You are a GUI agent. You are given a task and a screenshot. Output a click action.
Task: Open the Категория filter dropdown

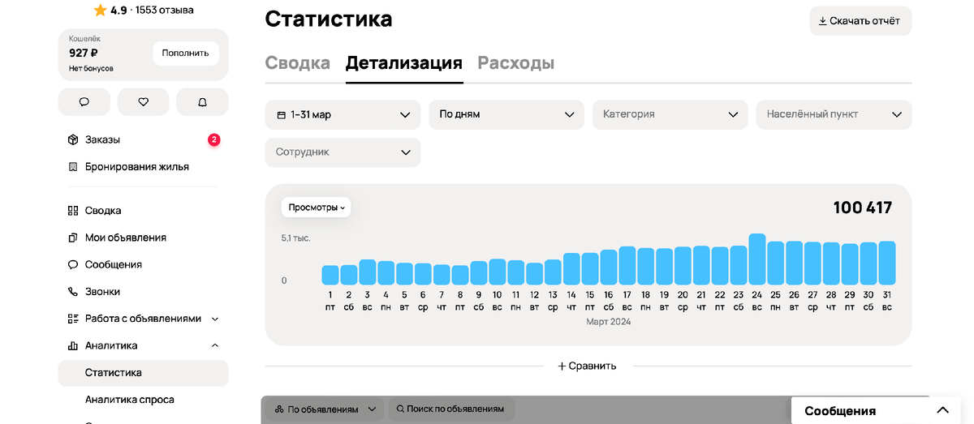click(x=670, y=115)
